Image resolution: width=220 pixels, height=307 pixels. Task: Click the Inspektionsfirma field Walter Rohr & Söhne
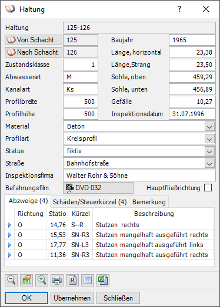[139, 176]
